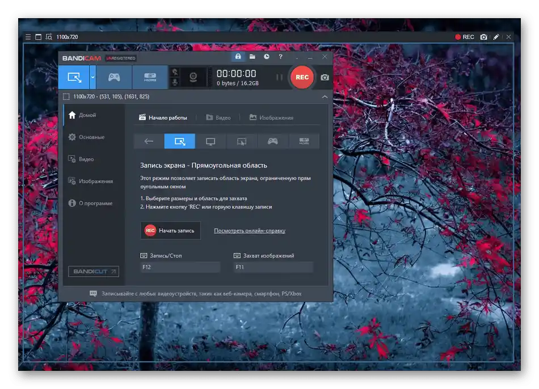Collapse Bandicam panel with up chevron
This screenshot has height=389, width=539.
click(x=325, y=96)
